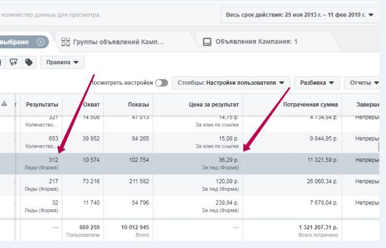
Task: Click the cost value 120,09 р.
Action: (227, 181)
